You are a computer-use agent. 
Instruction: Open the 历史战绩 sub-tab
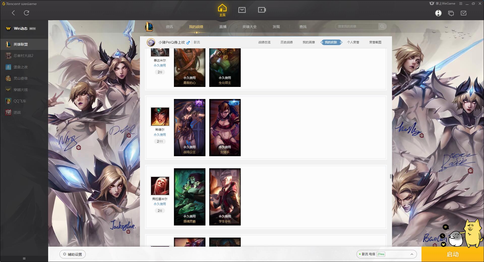(x=287, y=42)
